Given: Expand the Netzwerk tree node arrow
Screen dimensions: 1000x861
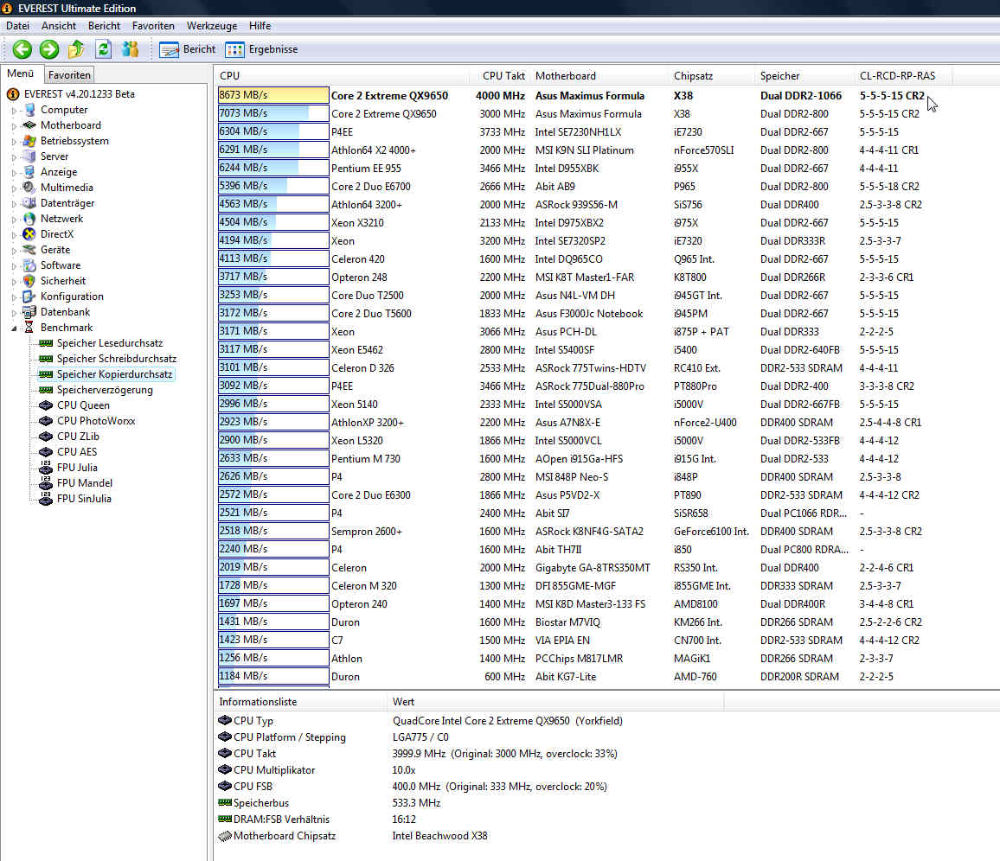Looking at the screenshot, I should click(x=14, y=220).
